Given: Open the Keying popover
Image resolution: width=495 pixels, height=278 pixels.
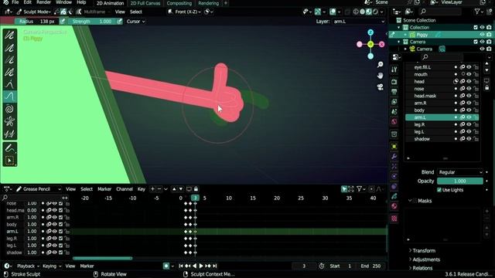Looking at the screenshot, I should [52, 266].
